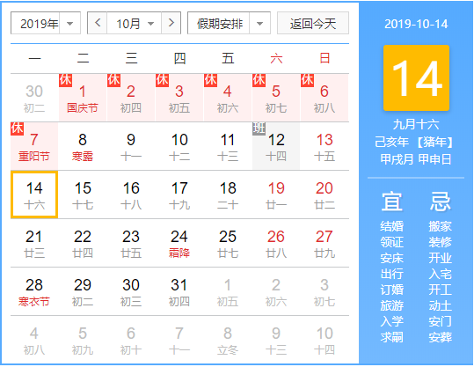
Task: Open the 假期安排 holiday dropdown
Action: (229, 23)
